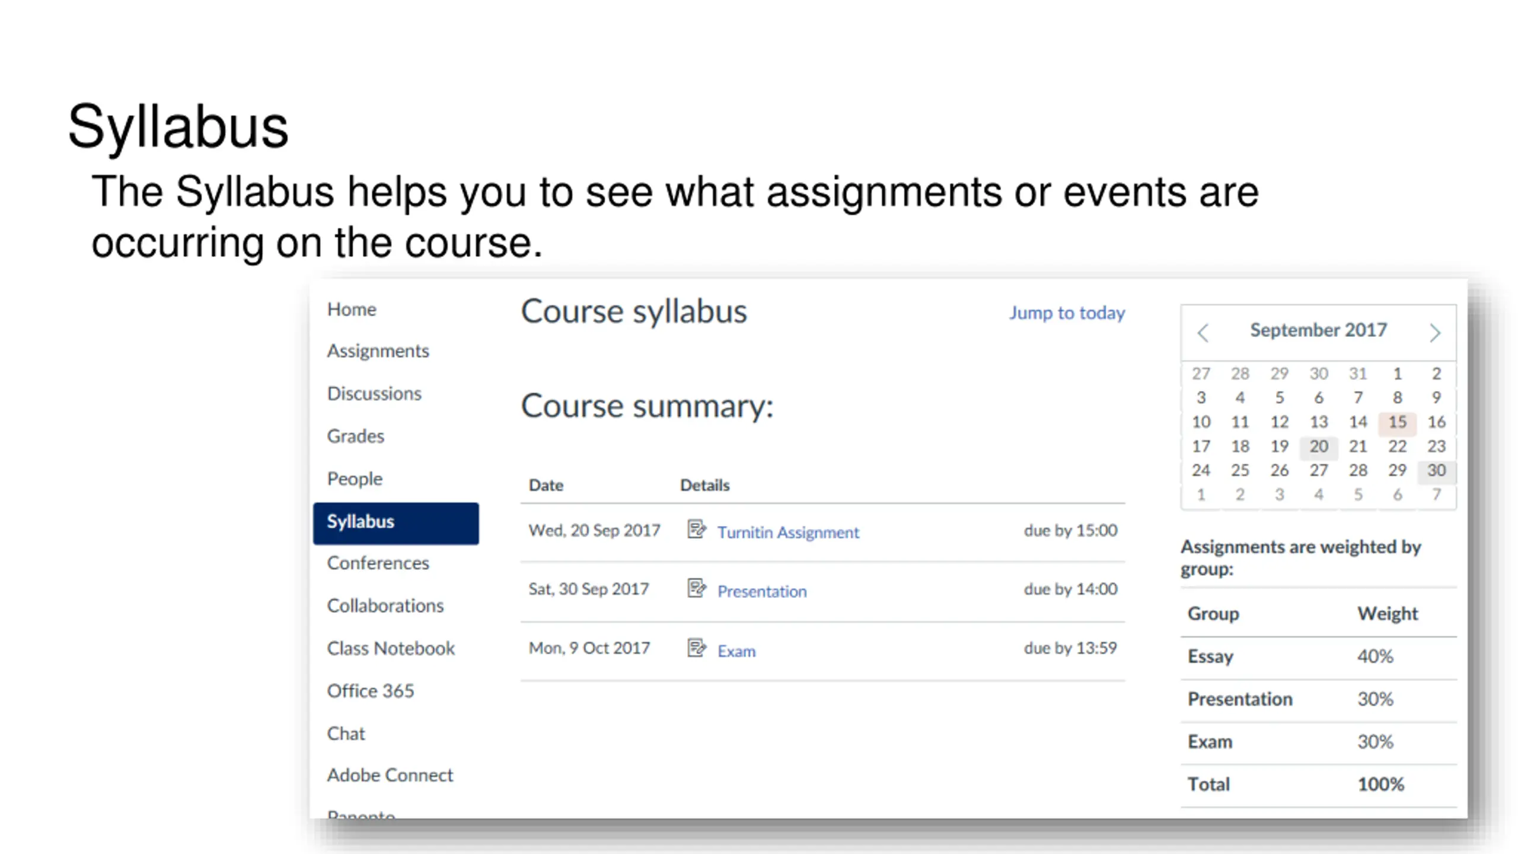The height and width of the screenshot is (854, 1518).
Task: Click the Total 100% value
Action: [1380, 785]
